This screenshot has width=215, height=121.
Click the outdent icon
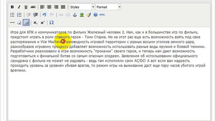point(29,15)
